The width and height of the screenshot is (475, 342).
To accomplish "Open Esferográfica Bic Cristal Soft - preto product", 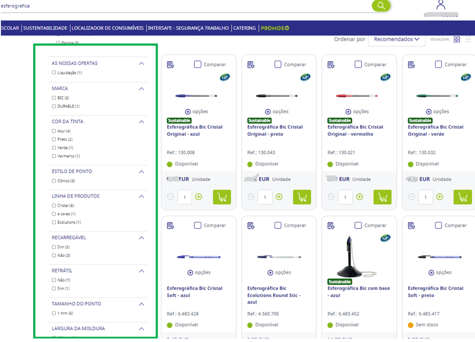I will pos(435,292).
